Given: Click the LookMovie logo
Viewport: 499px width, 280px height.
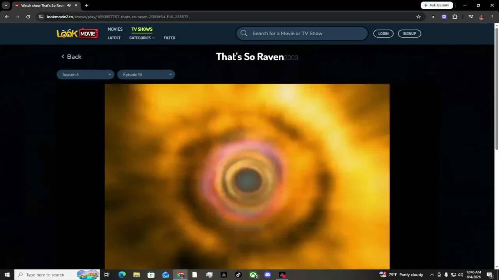Looking at the screenshot, I should coord(77,34).
